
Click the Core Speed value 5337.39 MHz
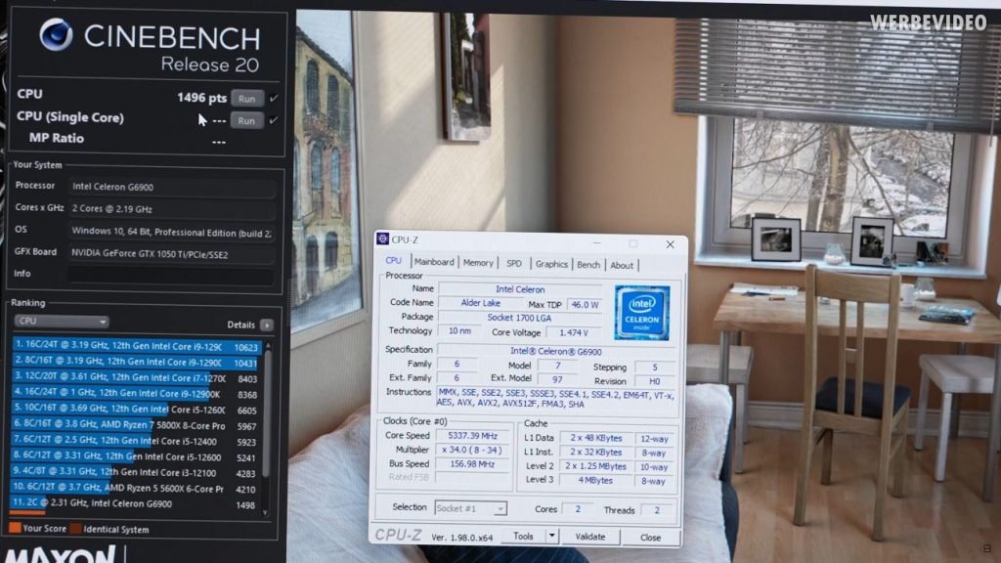(472, 435)
